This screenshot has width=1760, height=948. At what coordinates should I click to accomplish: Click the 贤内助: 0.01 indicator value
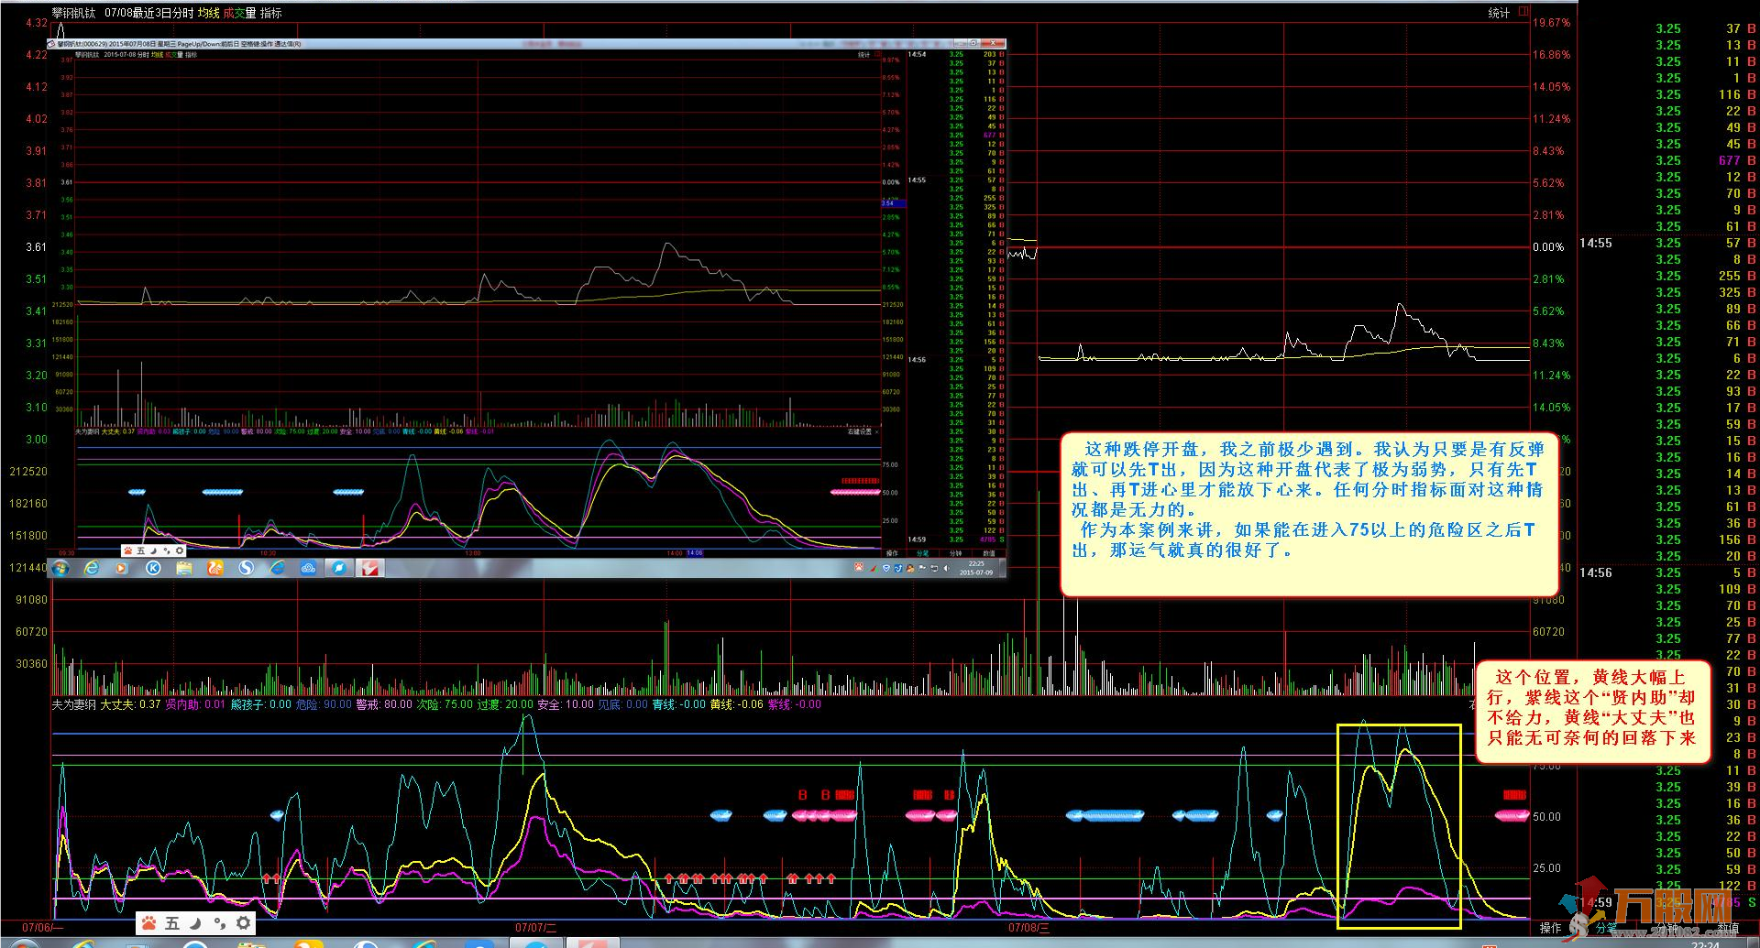click(x=194, y=704)
